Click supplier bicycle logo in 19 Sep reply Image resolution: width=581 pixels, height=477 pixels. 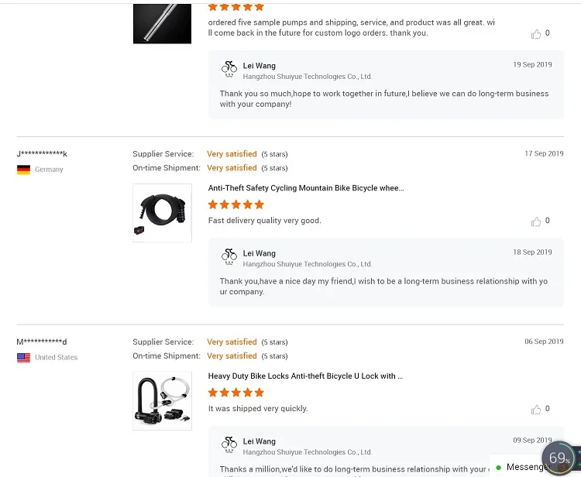(229, 70)
